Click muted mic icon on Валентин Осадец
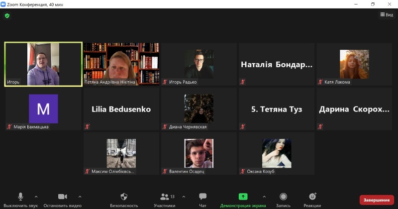This screenshot has width=398, height=209. [165, 171]
